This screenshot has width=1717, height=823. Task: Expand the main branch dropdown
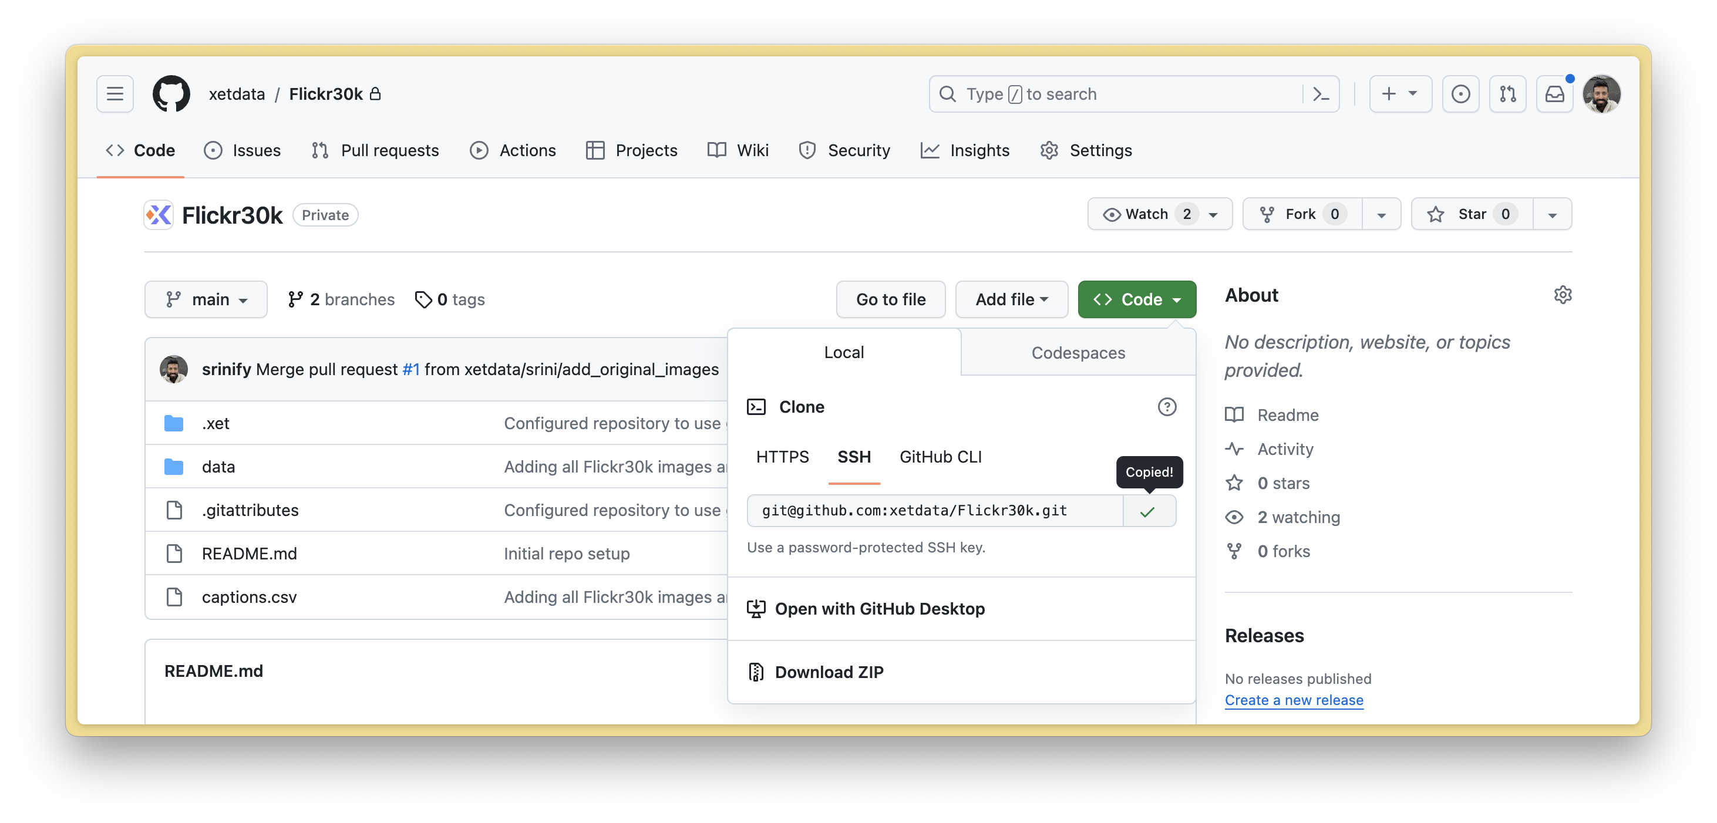click(x=206, y=299)
